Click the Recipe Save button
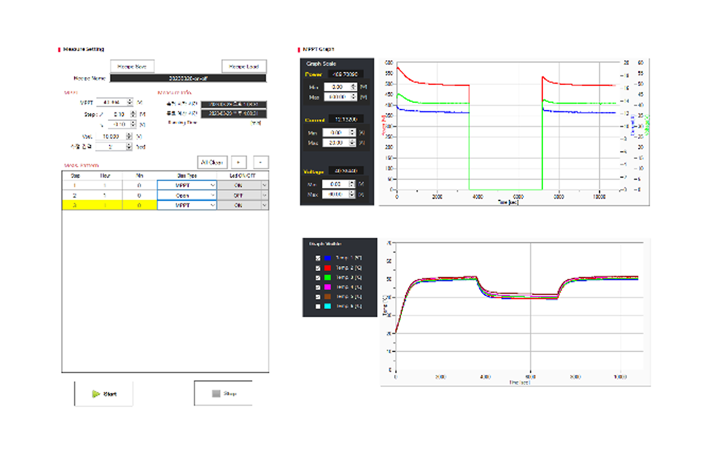This screenshot has width=723, height=461. point(133,66)
